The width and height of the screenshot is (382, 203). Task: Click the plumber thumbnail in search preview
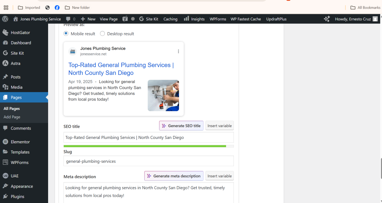[x=163, y=95]
